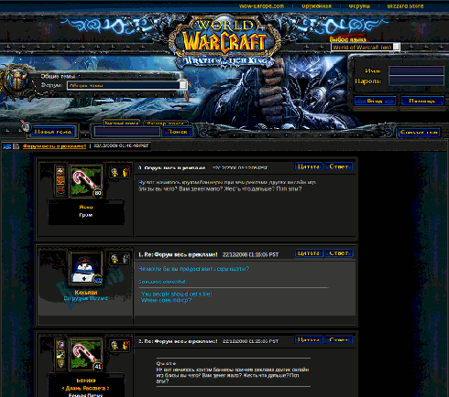Click the bottom faction icon in post 0 author panel

pos(60,189)
